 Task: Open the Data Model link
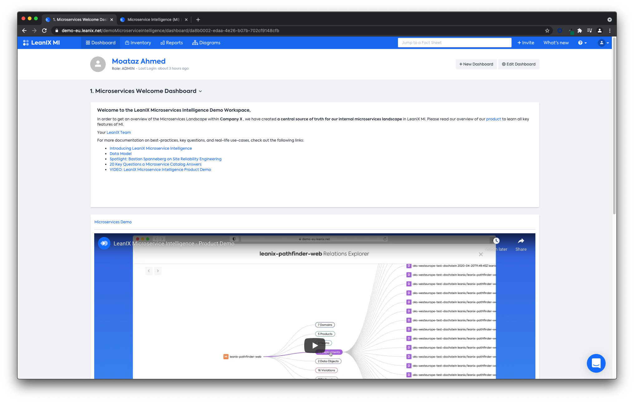tap(120, 154)
